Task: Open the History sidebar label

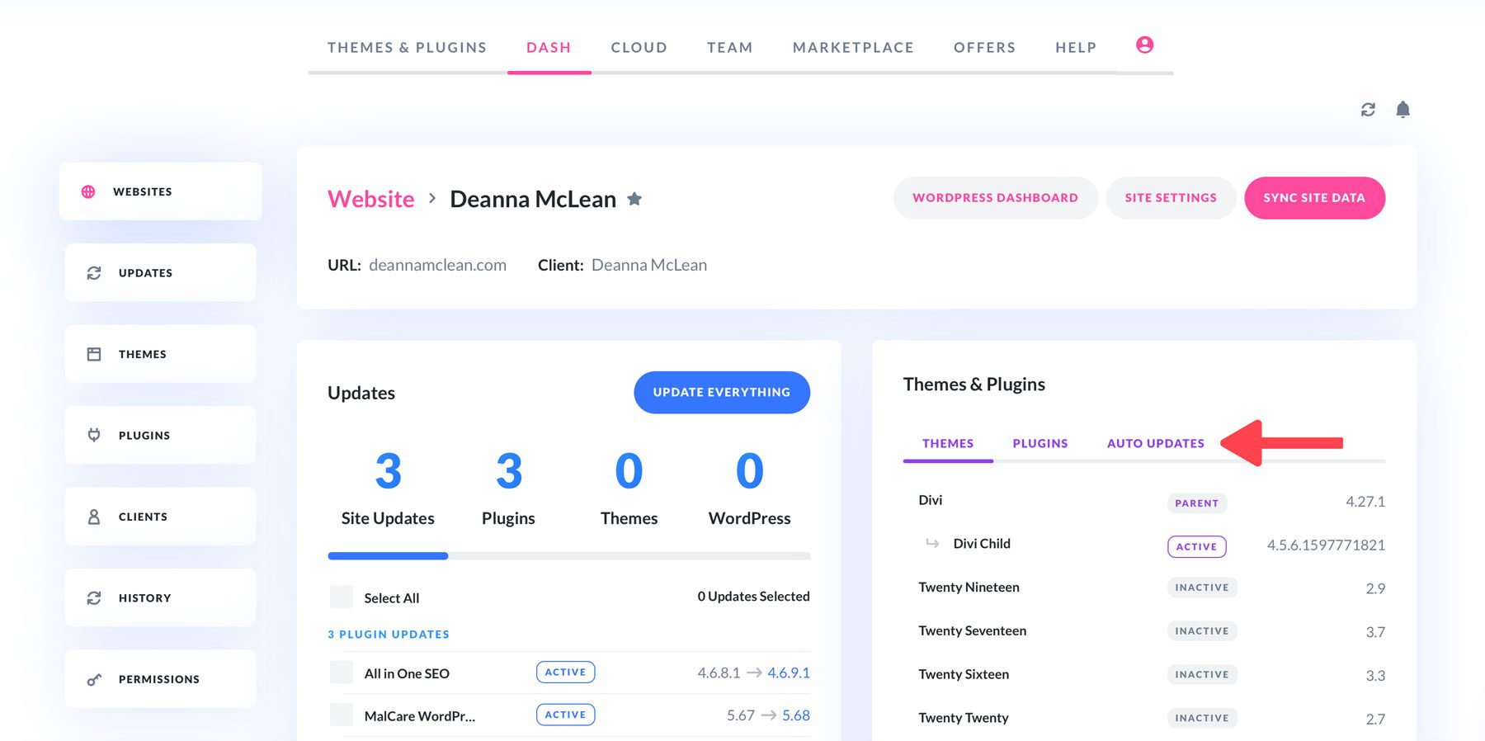Action: pos(144,598)
